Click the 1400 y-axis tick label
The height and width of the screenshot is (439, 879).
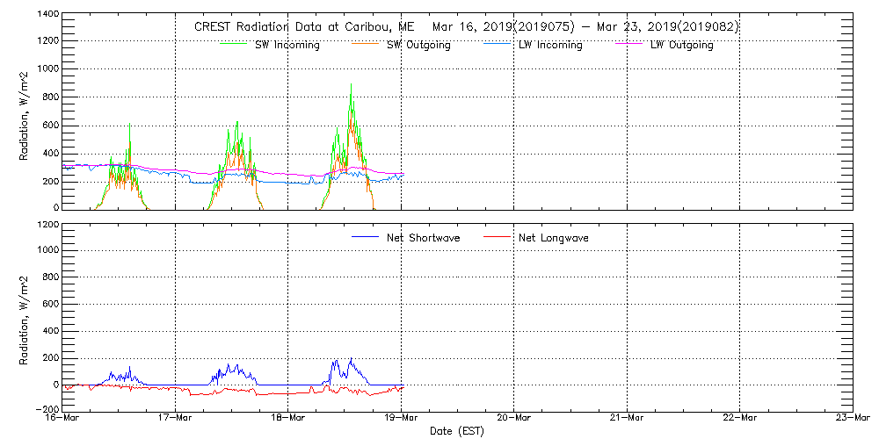48,16
